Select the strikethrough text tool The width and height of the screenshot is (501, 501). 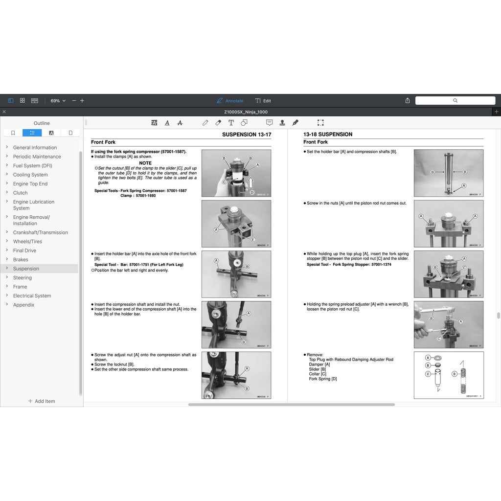tap(180, 123)
